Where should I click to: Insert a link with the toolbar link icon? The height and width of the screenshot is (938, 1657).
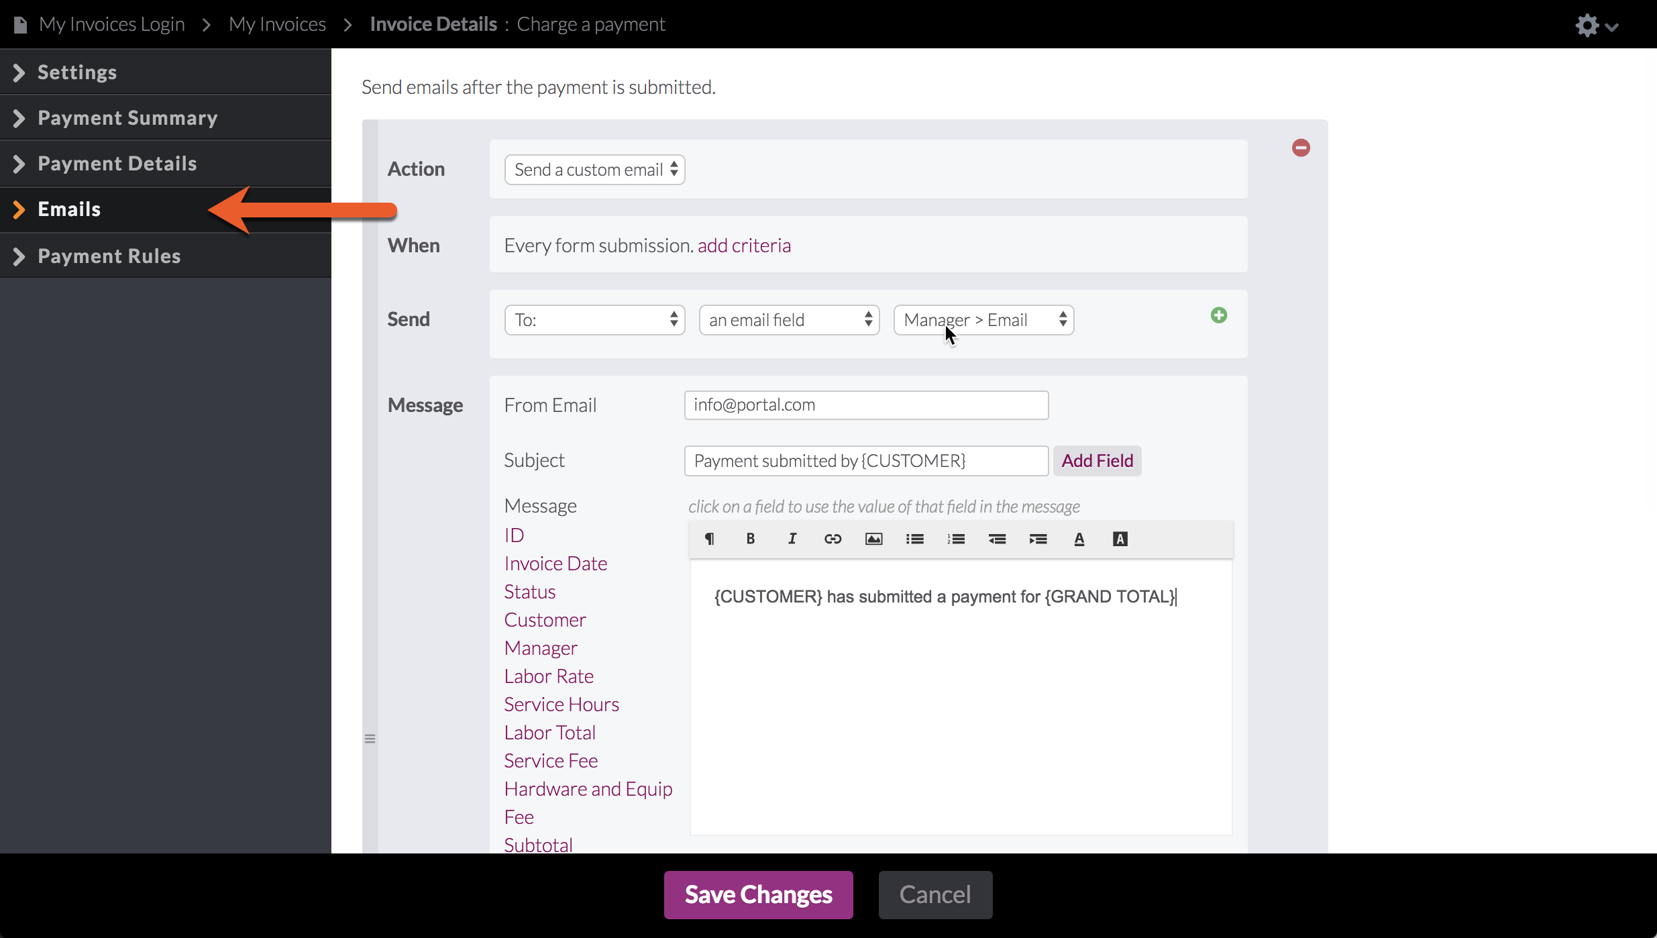pos(833,539)
